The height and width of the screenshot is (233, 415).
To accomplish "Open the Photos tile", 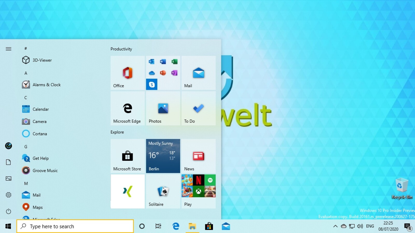I will point(163,108).
